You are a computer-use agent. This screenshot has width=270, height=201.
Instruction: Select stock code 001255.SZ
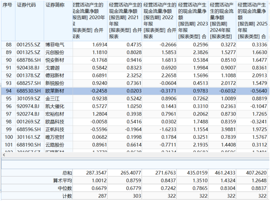click(x=28, y=45)
